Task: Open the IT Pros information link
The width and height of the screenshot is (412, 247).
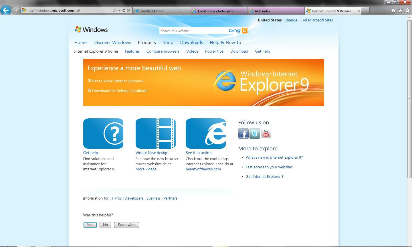Action: (116, 198)
